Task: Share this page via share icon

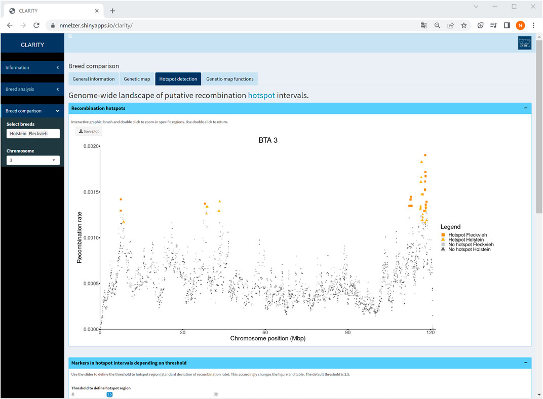Action: [450, 25]
